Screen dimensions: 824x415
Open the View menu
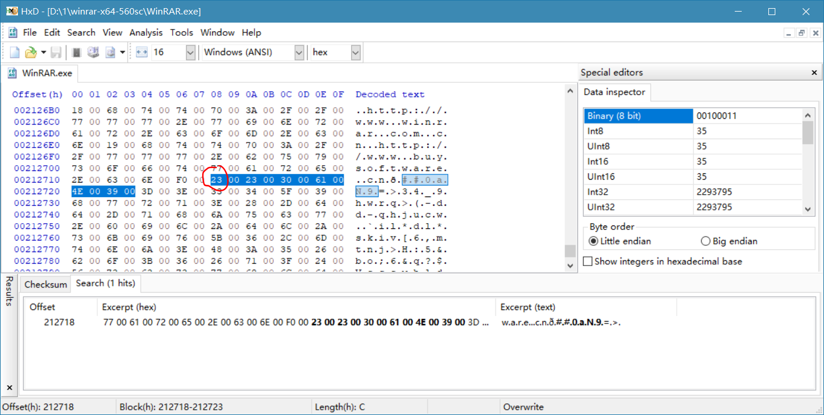(x=112, y=32)
